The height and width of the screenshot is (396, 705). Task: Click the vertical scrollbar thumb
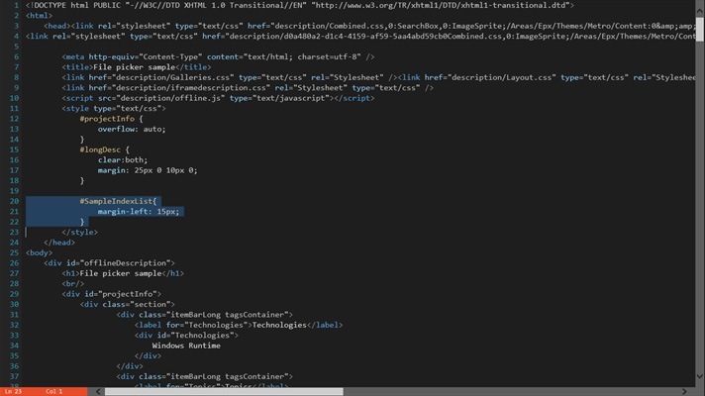[x=700, y=30]
